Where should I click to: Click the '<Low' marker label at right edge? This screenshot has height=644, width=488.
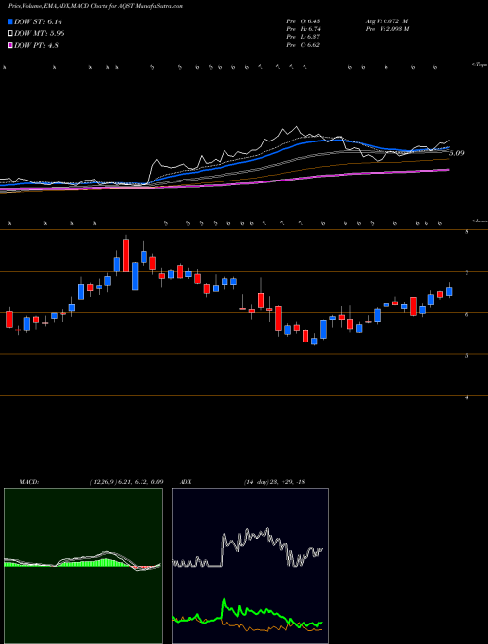[x=479, y=221]
